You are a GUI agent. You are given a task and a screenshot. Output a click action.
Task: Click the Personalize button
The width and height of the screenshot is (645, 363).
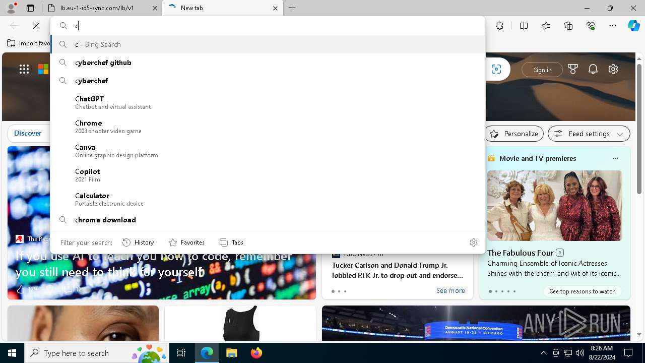click(514, 134)
